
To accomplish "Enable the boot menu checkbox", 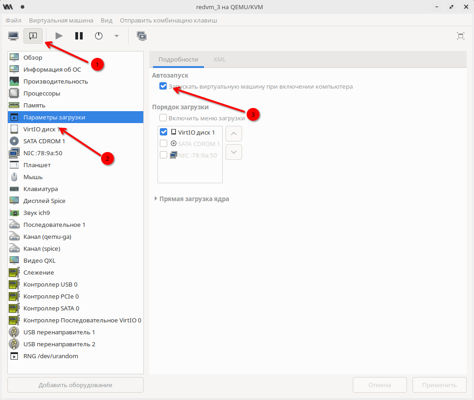I will point(163,118).
